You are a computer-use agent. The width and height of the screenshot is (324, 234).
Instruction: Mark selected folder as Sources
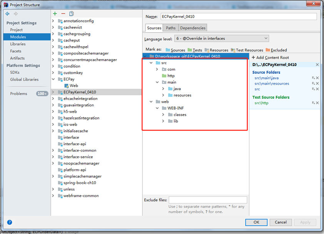[x=175, y=50]
